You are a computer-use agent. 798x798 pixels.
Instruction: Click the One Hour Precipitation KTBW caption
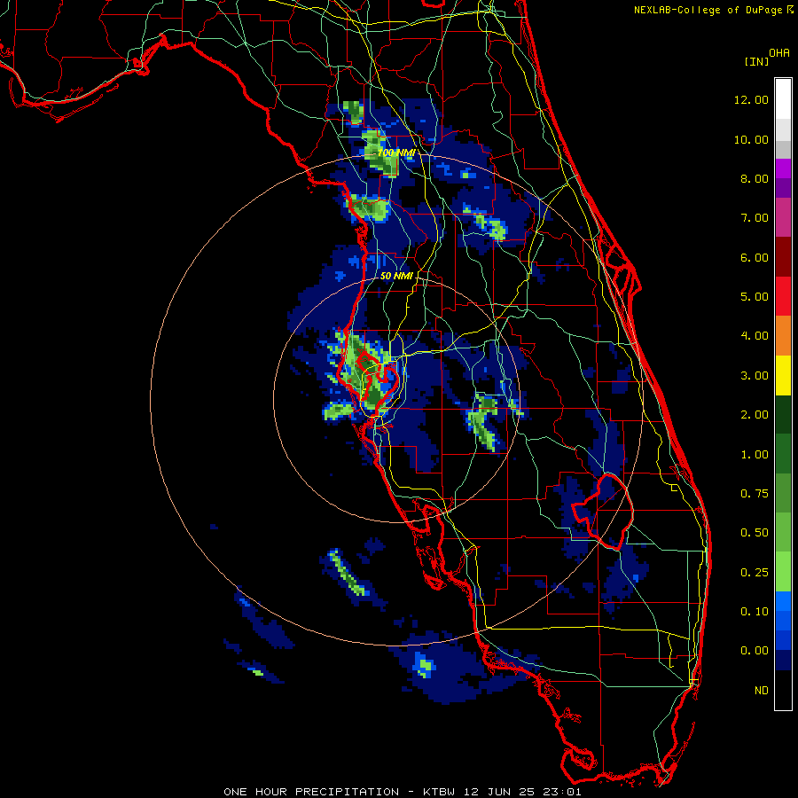[x=403, y=792]
